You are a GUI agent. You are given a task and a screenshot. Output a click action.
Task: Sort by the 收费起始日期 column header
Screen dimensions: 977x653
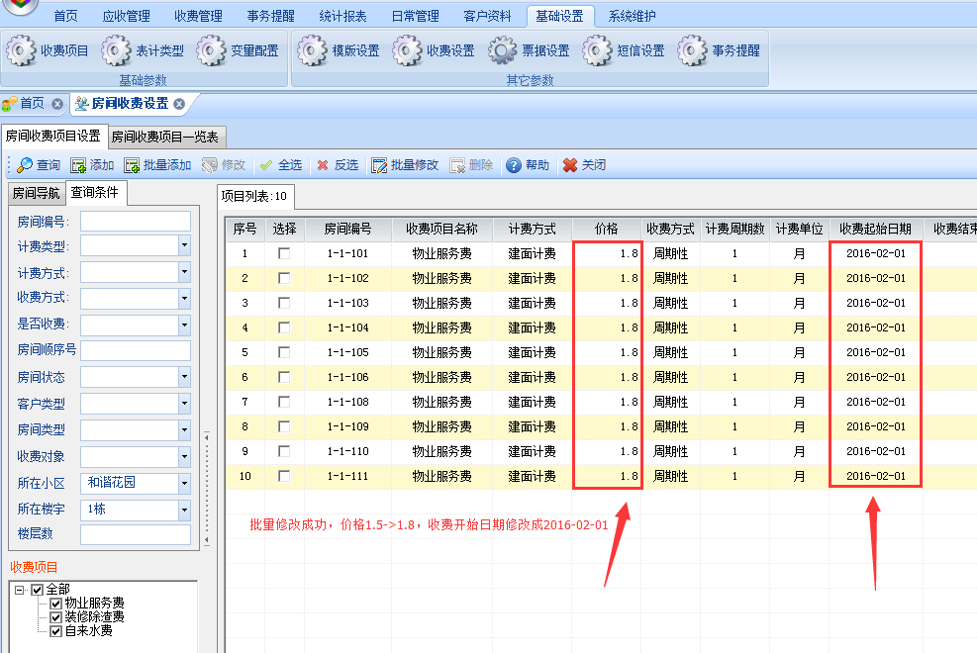click(875, 230)
